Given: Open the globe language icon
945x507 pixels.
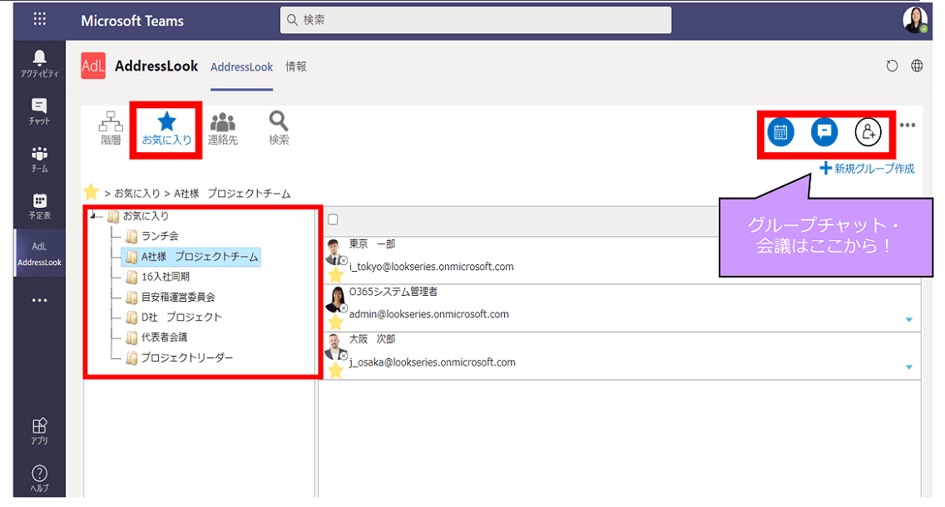Looking at the screenshot, I should [x=917, y=66].
